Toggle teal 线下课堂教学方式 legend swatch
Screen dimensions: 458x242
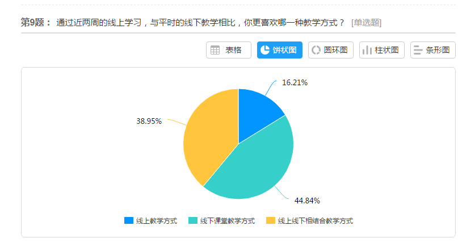point(193,220)
